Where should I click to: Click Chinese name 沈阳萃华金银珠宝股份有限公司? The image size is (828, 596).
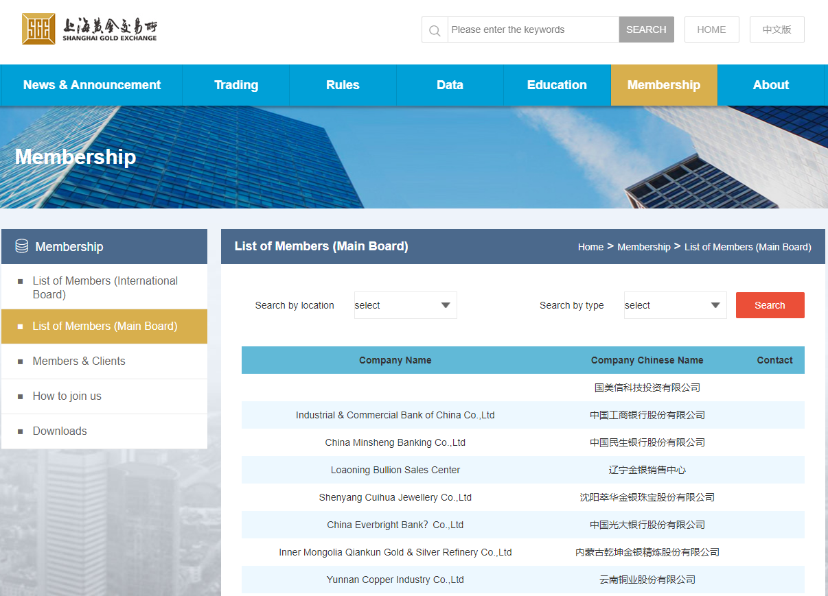point(647,497)
